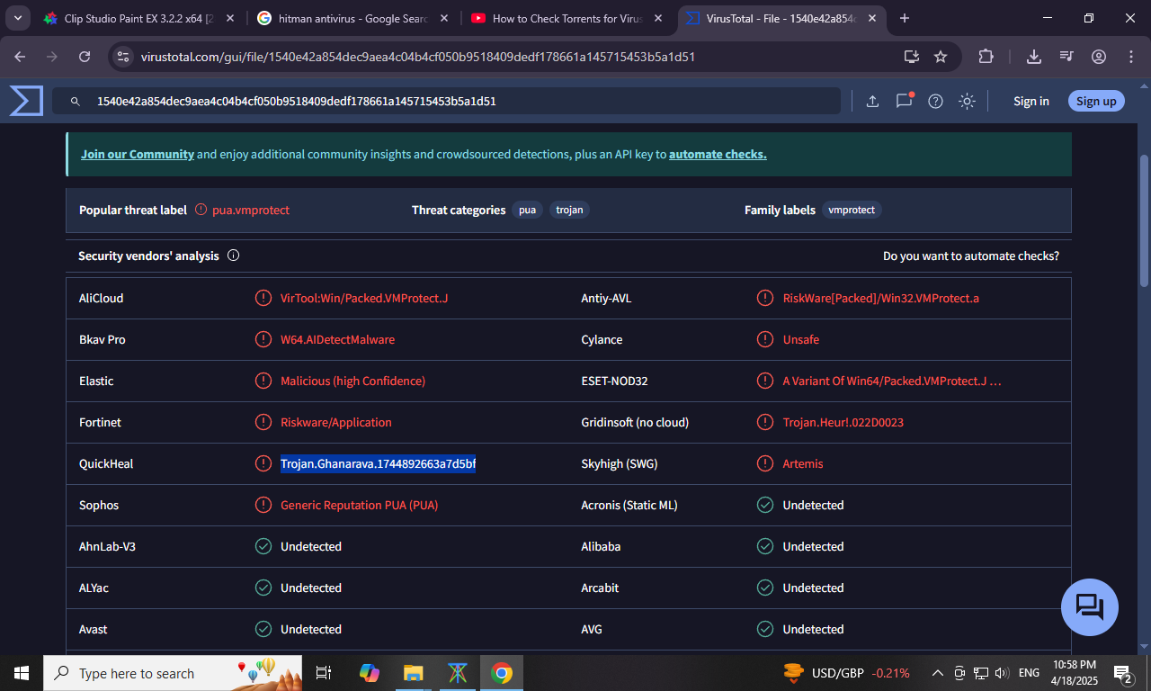Click the alert icon in the Sophos row
This screenshot has width=1151, height=691.
click(x=263, y=505)
